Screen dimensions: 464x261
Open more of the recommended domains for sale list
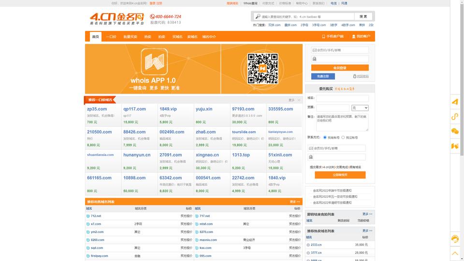tap(295, 202)
